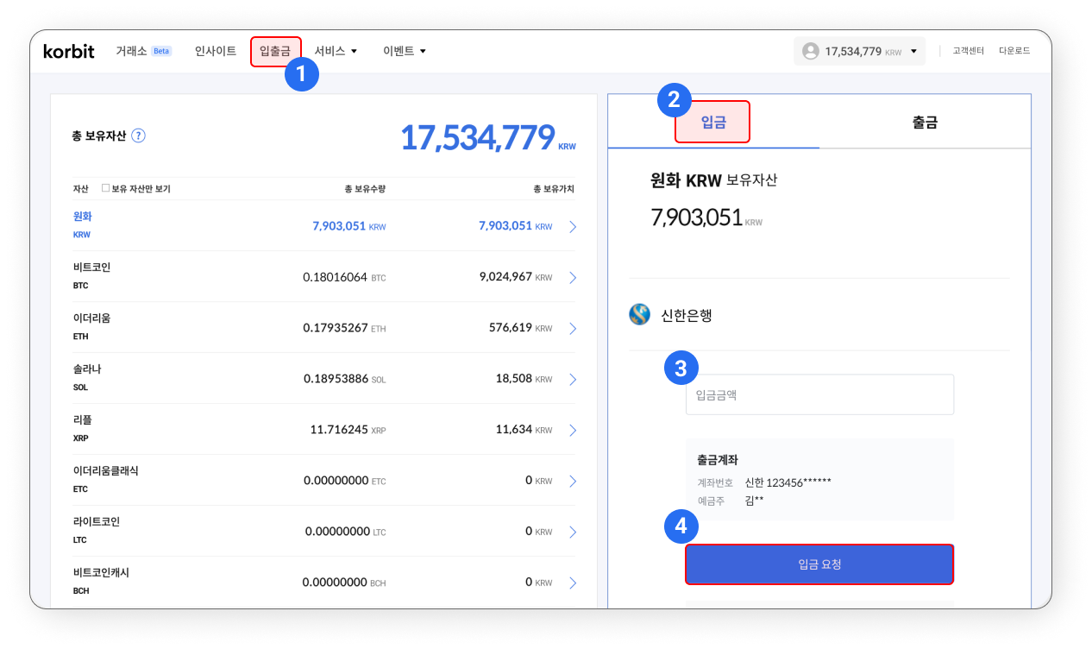Select the 라이트코인 asset name
The height and width of the screenshot is (649, 1092).
tap(97, 522)
